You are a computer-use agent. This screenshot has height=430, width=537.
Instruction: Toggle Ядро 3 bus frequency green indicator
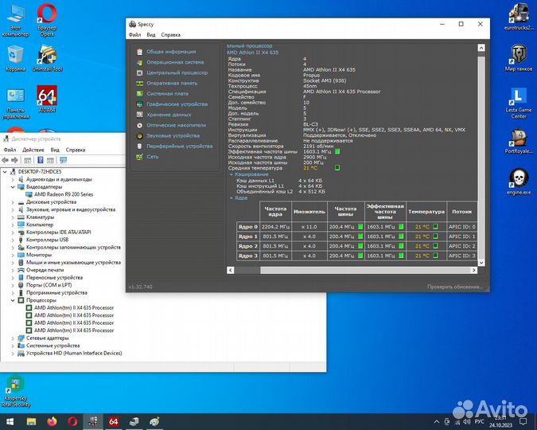pos(360,256)
